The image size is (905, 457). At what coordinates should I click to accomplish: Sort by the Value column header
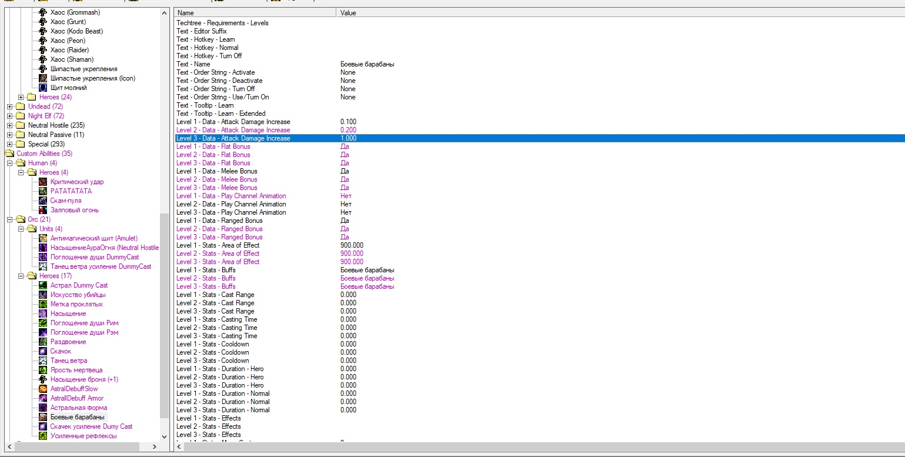point(621,12)
